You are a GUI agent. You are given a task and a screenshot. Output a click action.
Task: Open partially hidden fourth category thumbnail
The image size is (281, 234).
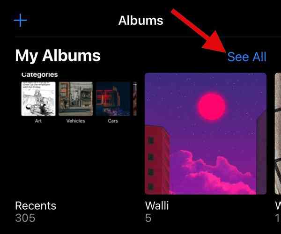click(135, 99)
